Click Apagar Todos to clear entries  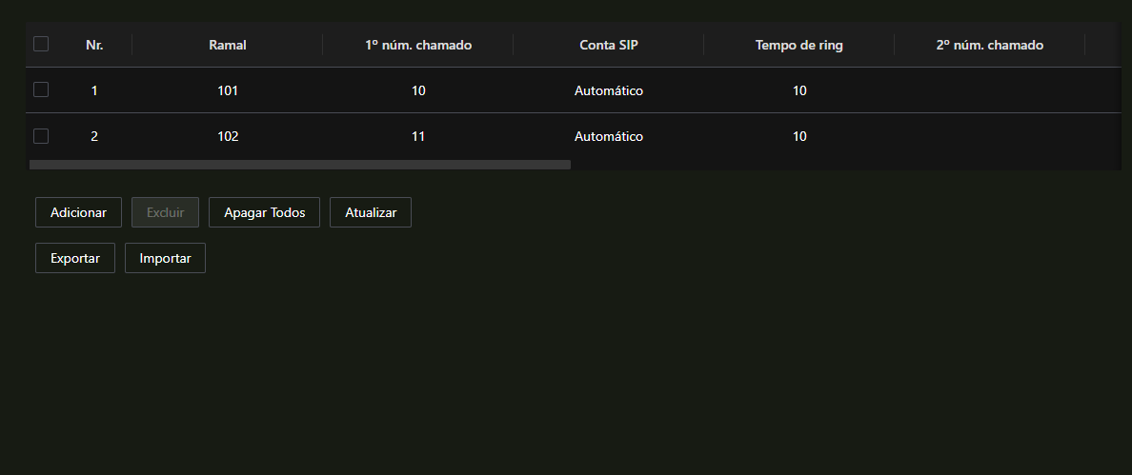[x=264, y=212]
